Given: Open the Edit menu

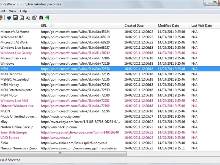Looking at the screenshot, I should (x=2, y=11).
